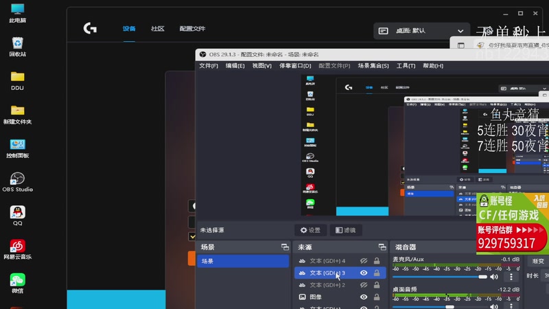Click the desktop profile icon in G HUB dropdown

click(x=383, y=31)
